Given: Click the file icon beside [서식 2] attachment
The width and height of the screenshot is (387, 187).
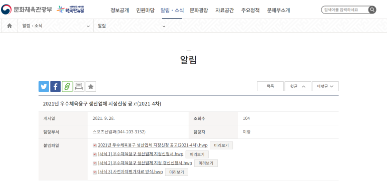Looking at the screenshot, I should (95, 163).
